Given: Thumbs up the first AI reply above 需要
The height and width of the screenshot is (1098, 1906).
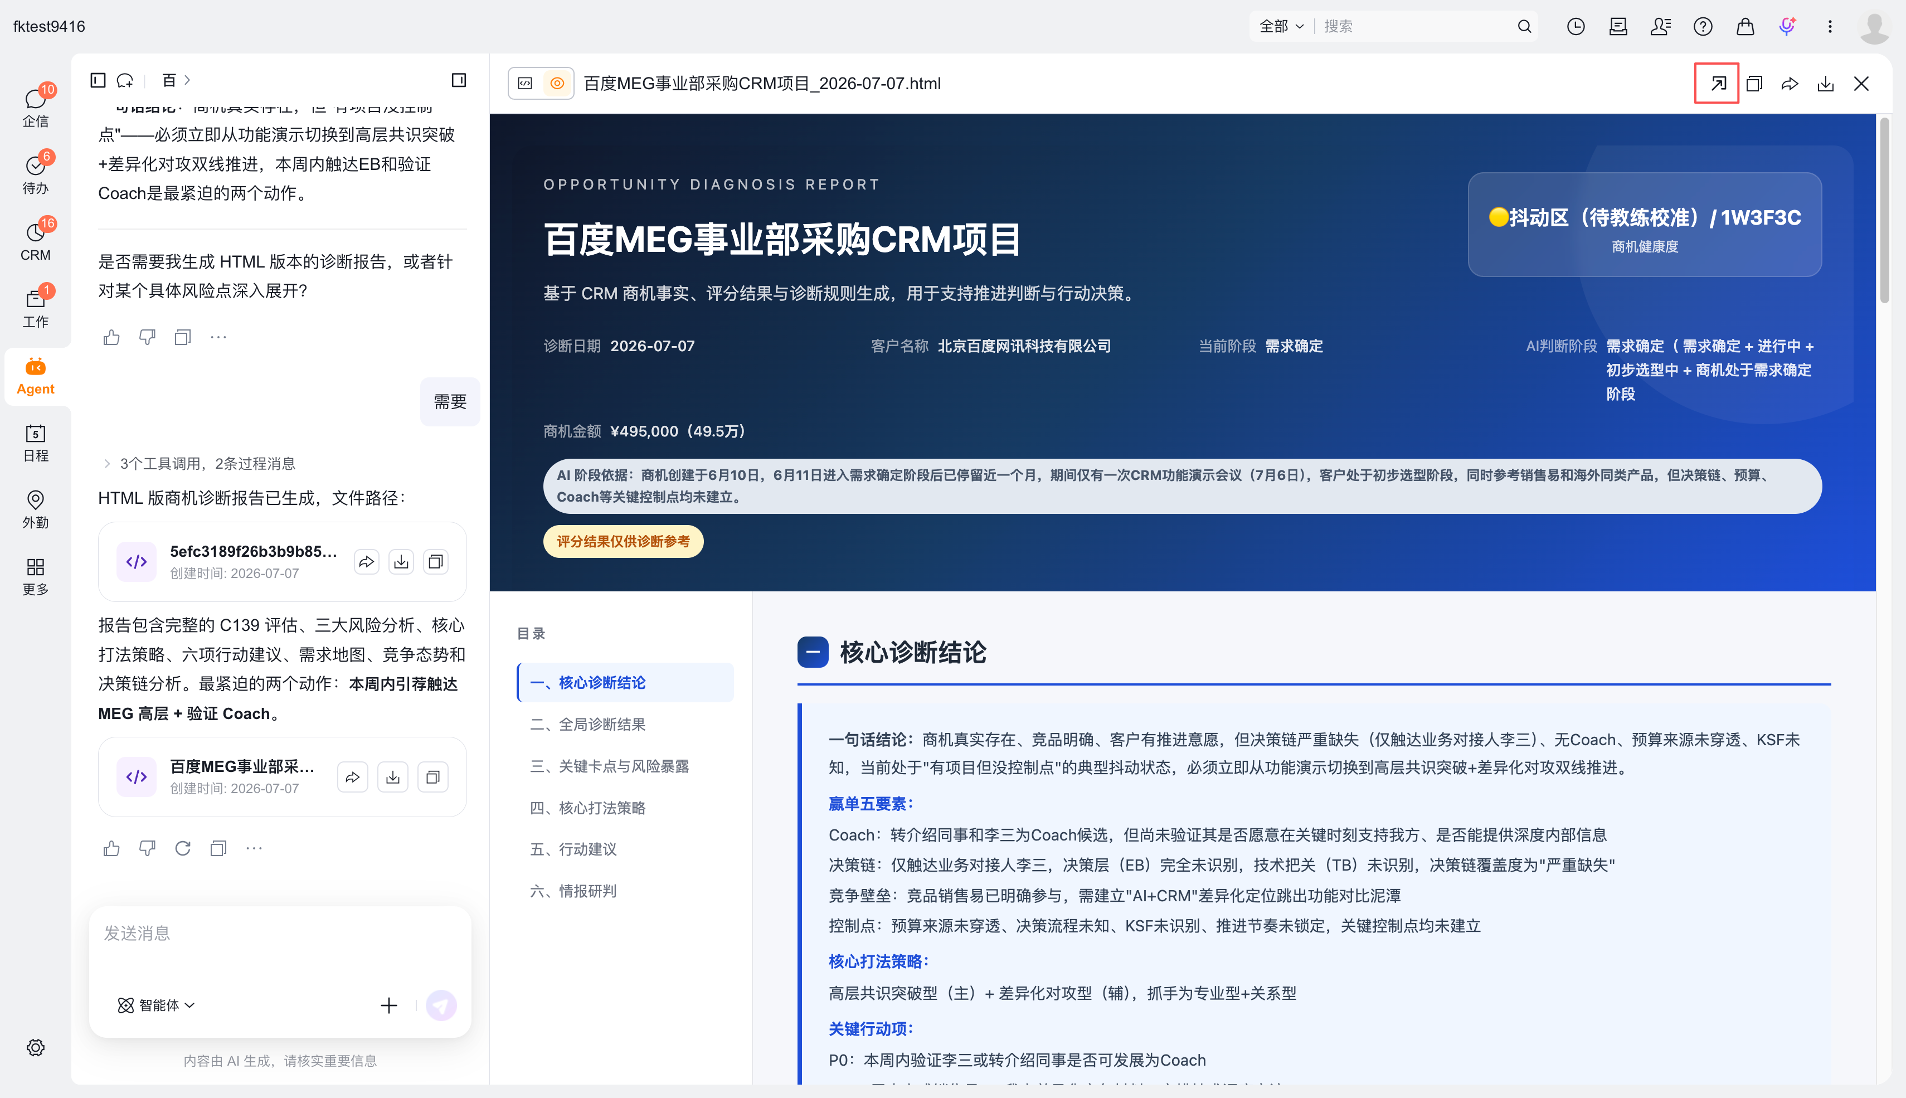Looking at the screenshot, I should pyautogui.click(x=111, y=337).
